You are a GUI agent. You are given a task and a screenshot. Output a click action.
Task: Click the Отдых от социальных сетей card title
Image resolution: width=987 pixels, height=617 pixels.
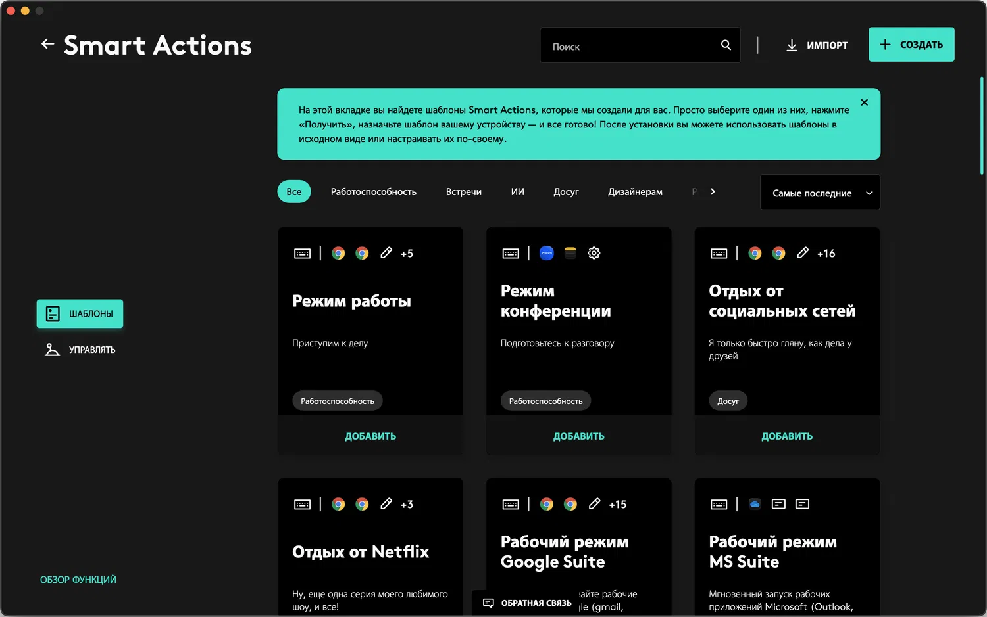tap(782, 301)
